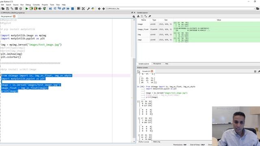Start debugging with the Debug file icon
This screenshot has height=146, width=260.
(50, 9)
